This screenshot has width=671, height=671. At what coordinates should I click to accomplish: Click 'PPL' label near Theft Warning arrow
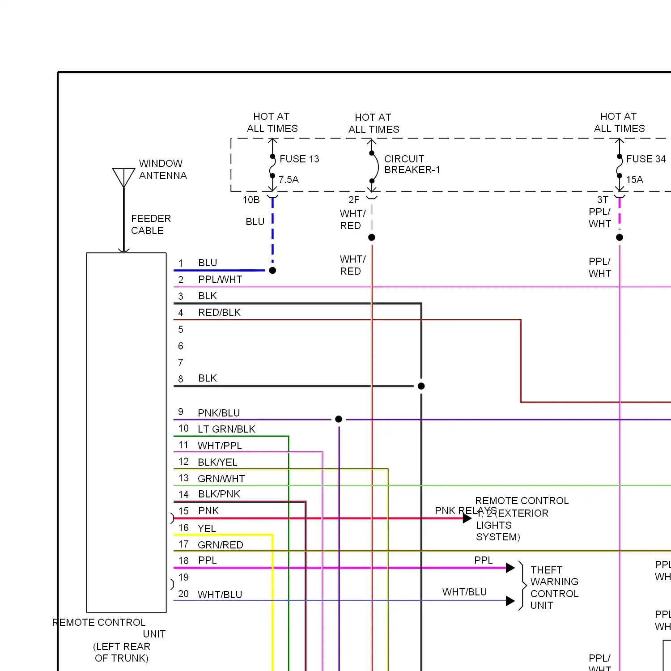(484, 560)
